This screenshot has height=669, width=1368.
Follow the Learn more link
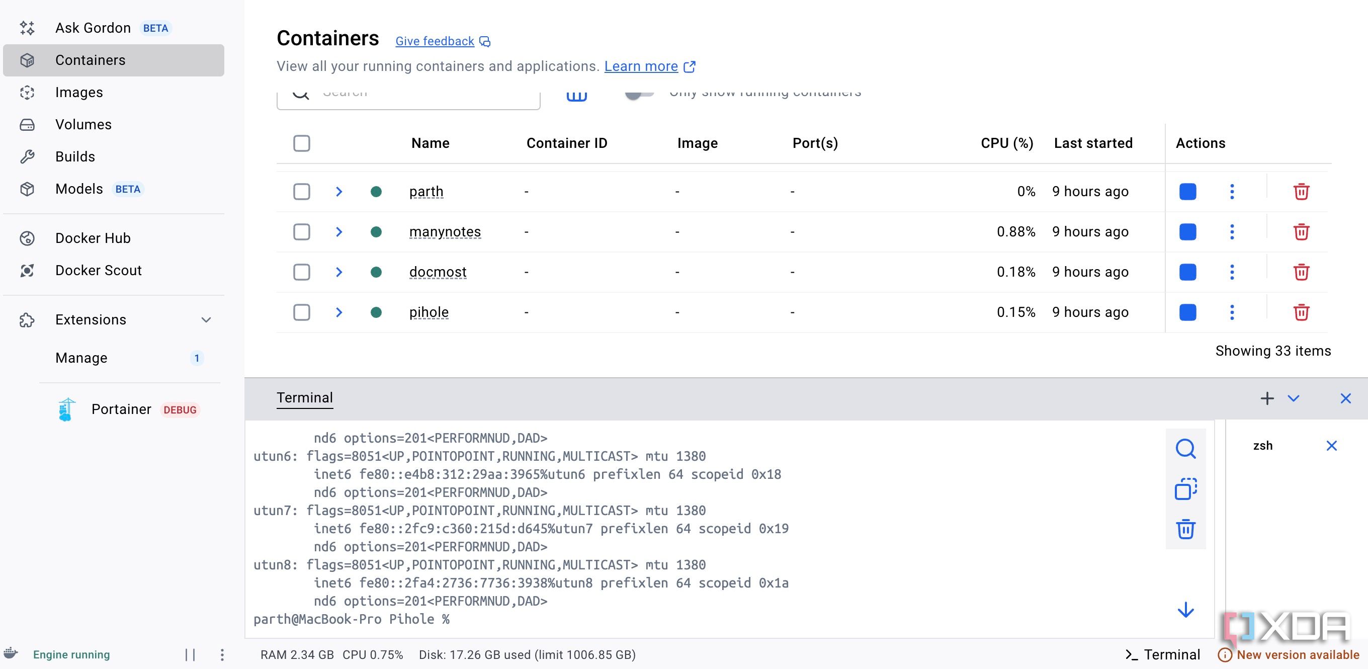coord(641,66)
